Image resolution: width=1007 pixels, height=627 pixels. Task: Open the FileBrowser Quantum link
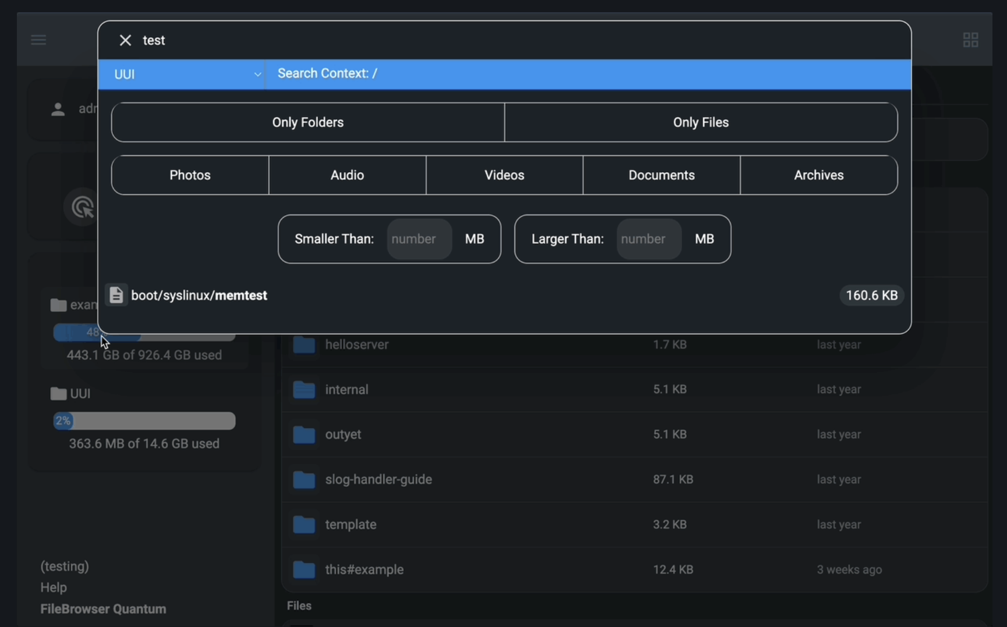point(103,609)
